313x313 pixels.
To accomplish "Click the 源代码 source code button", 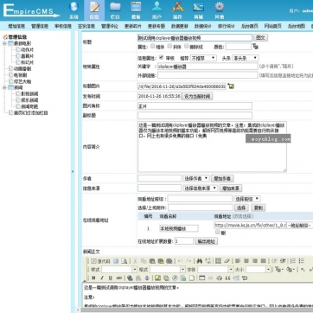I will coord(100,261).
